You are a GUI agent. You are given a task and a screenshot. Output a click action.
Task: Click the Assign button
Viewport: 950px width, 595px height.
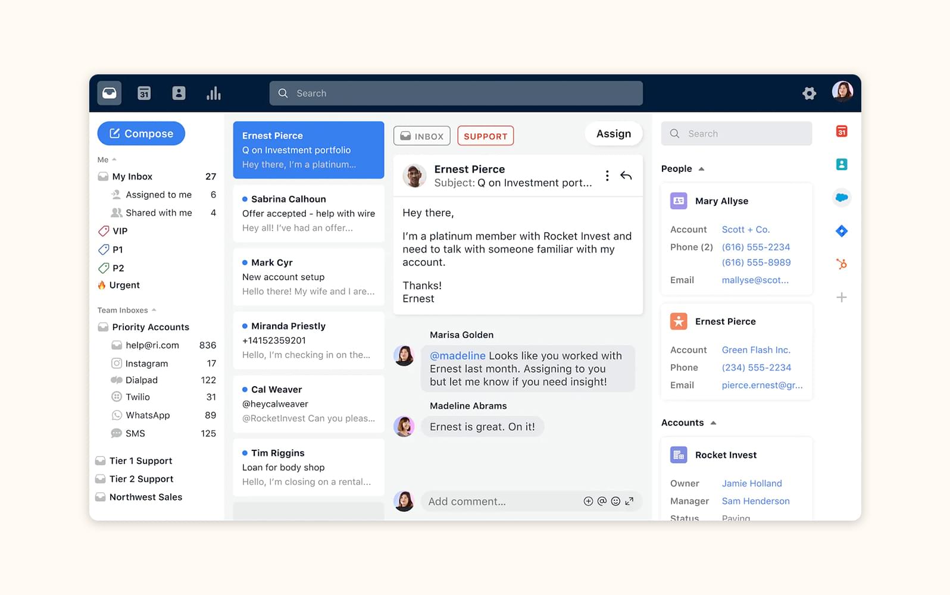coord(613,134)
